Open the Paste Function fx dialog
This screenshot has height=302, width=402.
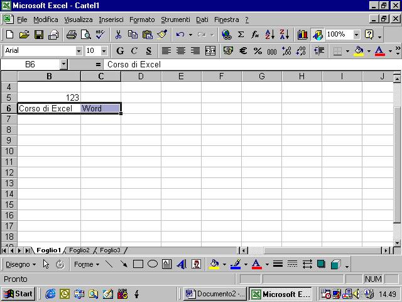(x=255, y=35)
